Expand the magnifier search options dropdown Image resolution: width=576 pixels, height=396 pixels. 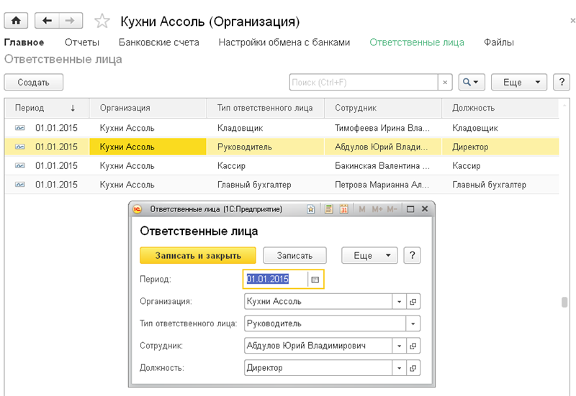tap(472, 83)
